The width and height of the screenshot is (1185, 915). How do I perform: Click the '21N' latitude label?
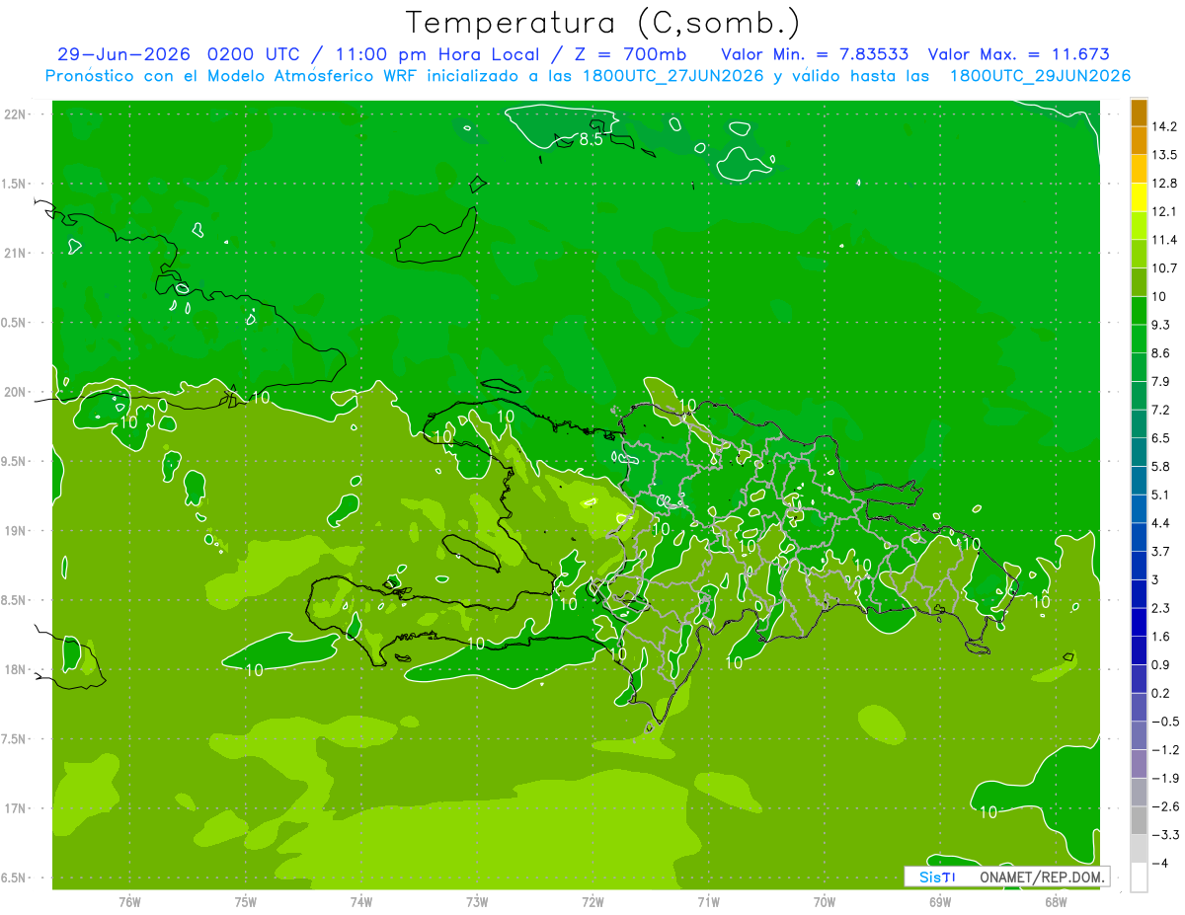(x=16, y=254)
